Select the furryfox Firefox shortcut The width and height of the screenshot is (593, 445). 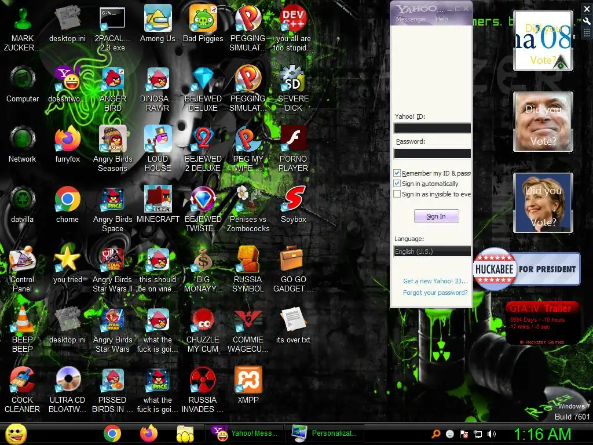(x=67, y=144)
